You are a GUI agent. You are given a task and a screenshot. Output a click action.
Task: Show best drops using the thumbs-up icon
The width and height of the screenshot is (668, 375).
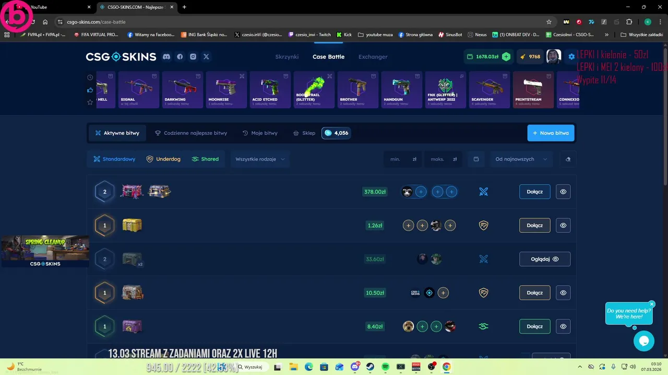point(90,90)
